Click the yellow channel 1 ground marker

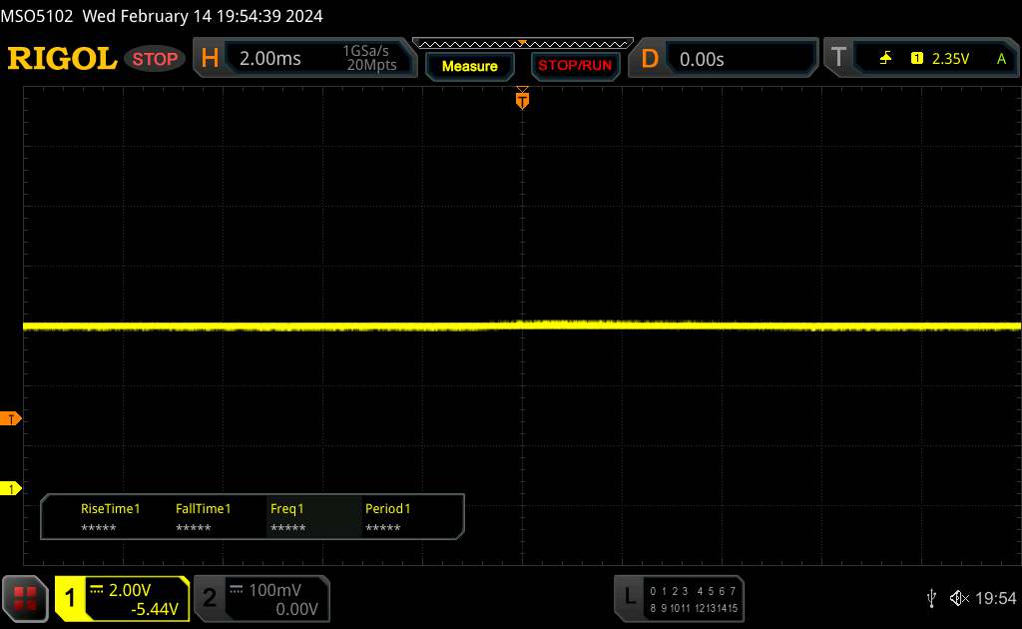click(x=10, y=488)
